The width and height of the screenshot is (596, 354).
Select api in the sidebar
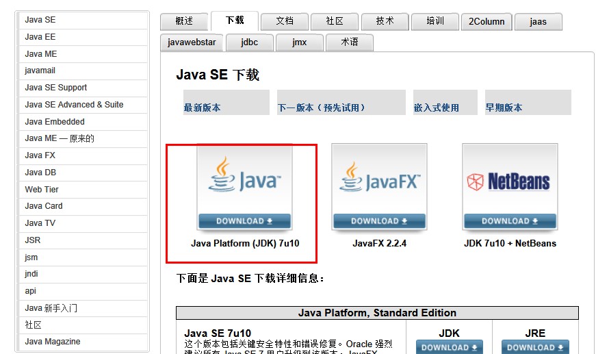pos(83,291)
